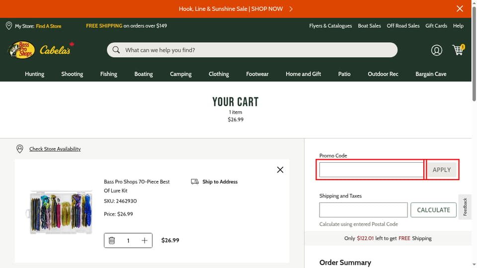Click the Order Summary heading
This screenshot has width=477, height=268.
pyautogui.click(x=345, y=263)
